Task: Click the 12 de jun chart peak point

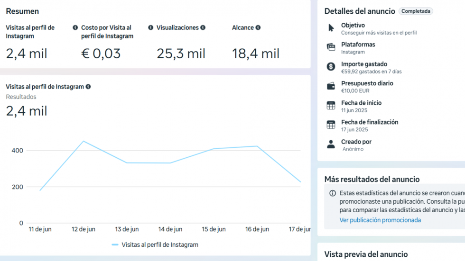Action: [x=84, y=141]
